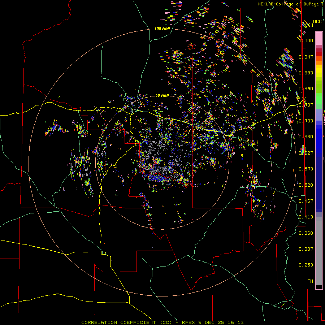This screenshot has width=325, height=325.
Task: Click the 0.680 legend value
Action: [306, 137]
